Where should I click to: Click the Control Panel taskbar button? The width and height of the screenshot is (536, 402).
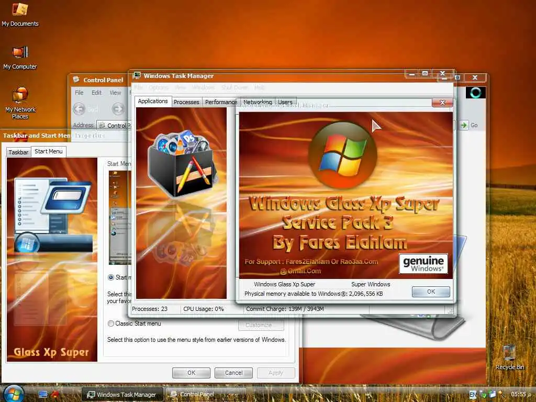(x=206, y=395)
